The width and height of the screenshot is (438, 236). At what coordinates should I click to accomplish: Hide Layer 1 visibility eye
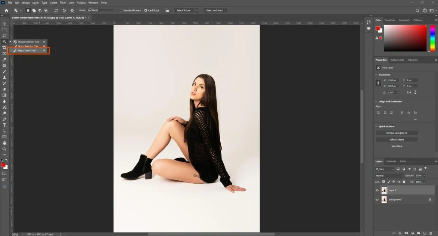coord(377,191)
